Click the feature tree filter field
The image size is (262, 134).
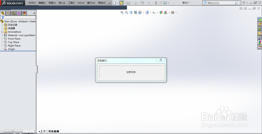click(18, 17)
